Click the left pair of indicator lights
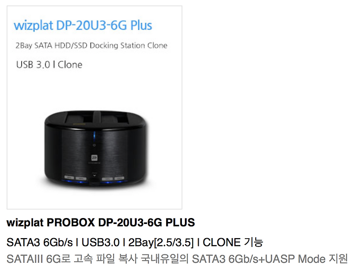Screen dimensions: 354x275 click(75, 178)
